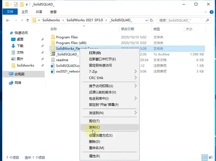Click the Properties quick access toolbar icon
216x161 pixels.
[16, 4]
